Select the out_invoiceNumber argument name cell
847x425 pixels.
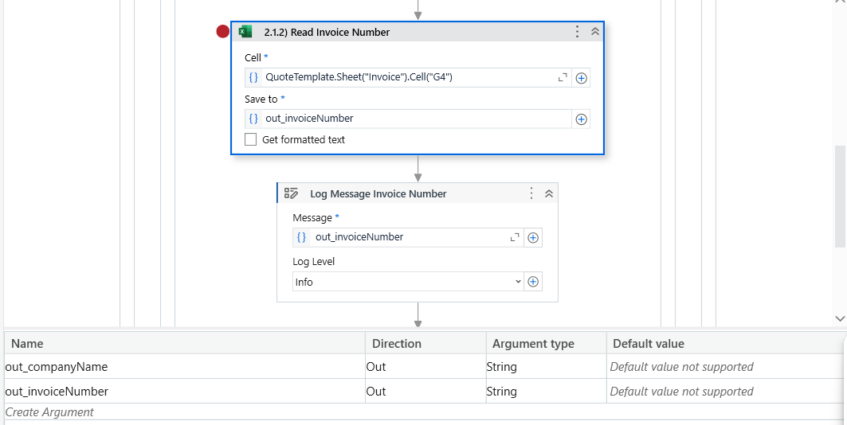coord(57,392)
